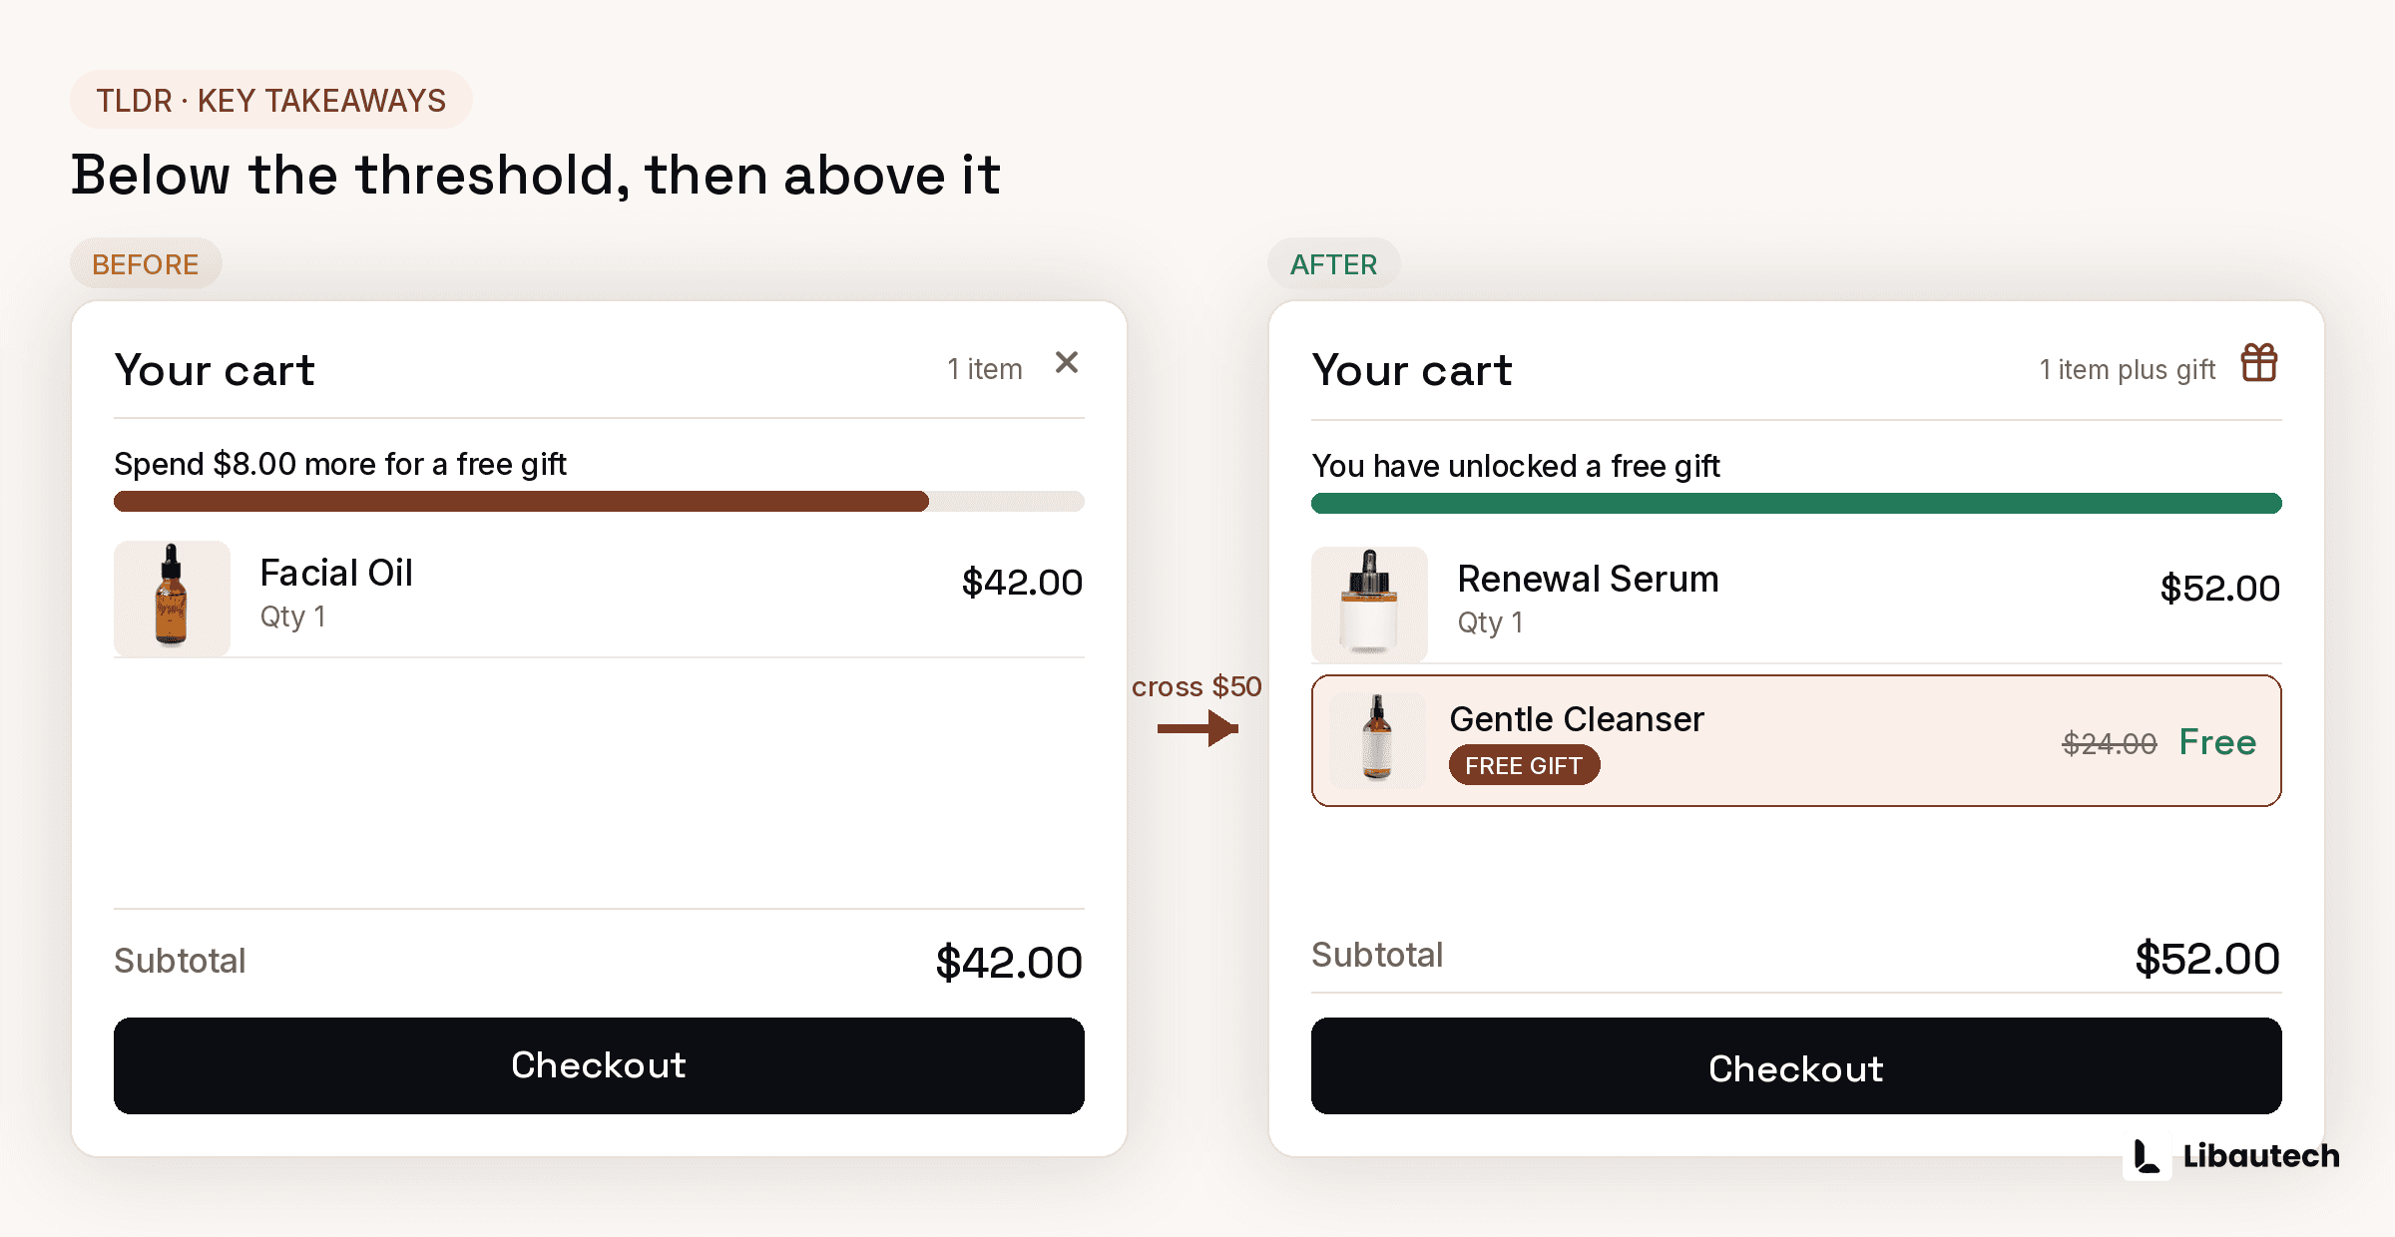Click the Libautech logo icon
2395x1237 pixels.
point(2147,1156)
